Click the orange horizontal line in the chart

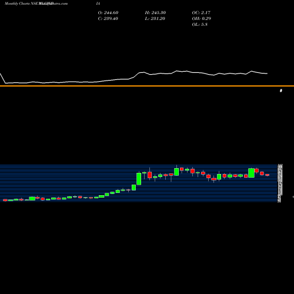147,86
